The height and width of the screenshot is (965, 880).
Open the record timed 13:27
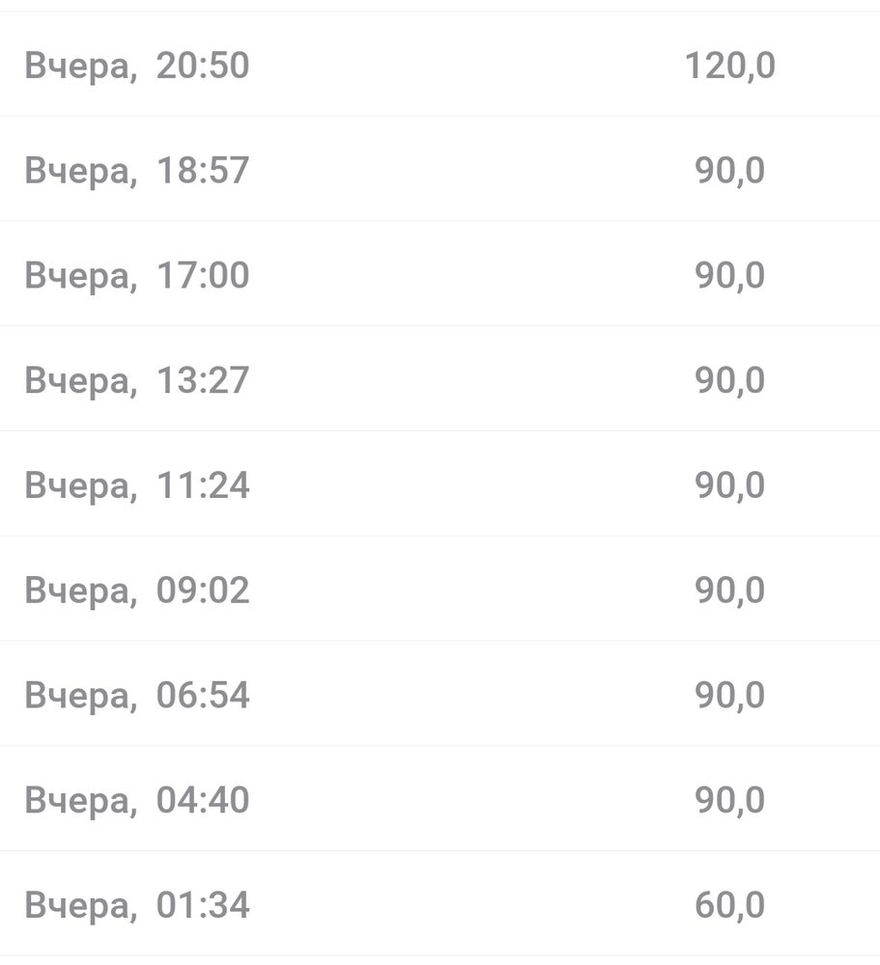(x=137, y=380)
